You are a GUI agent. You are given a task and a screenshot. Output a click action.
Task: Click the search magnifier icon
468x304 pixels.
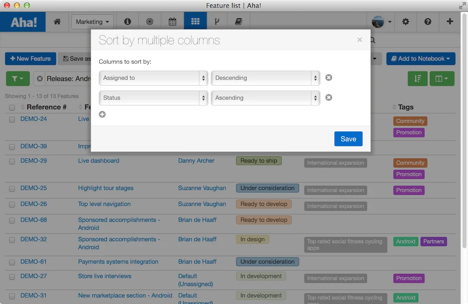(373, 40)
